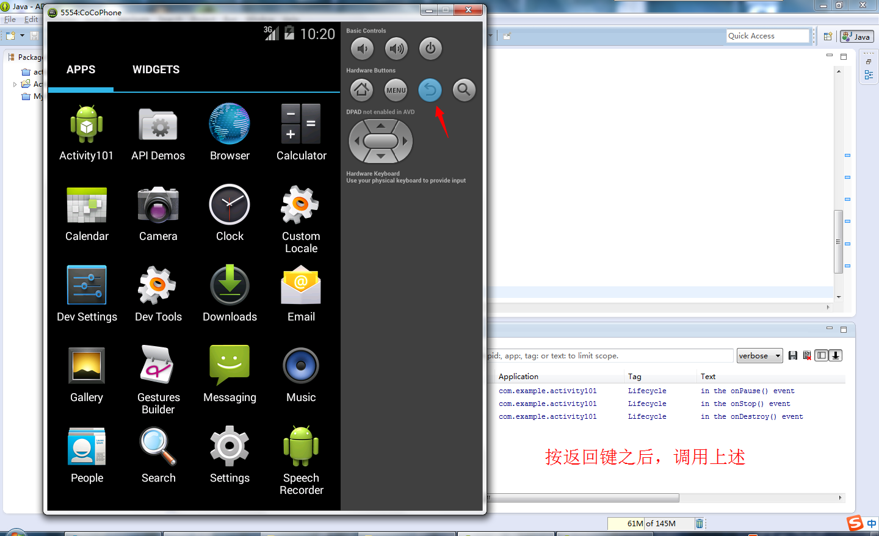Clear the LogCat log
Screen dimensions: 879x536
pos(807,355)
